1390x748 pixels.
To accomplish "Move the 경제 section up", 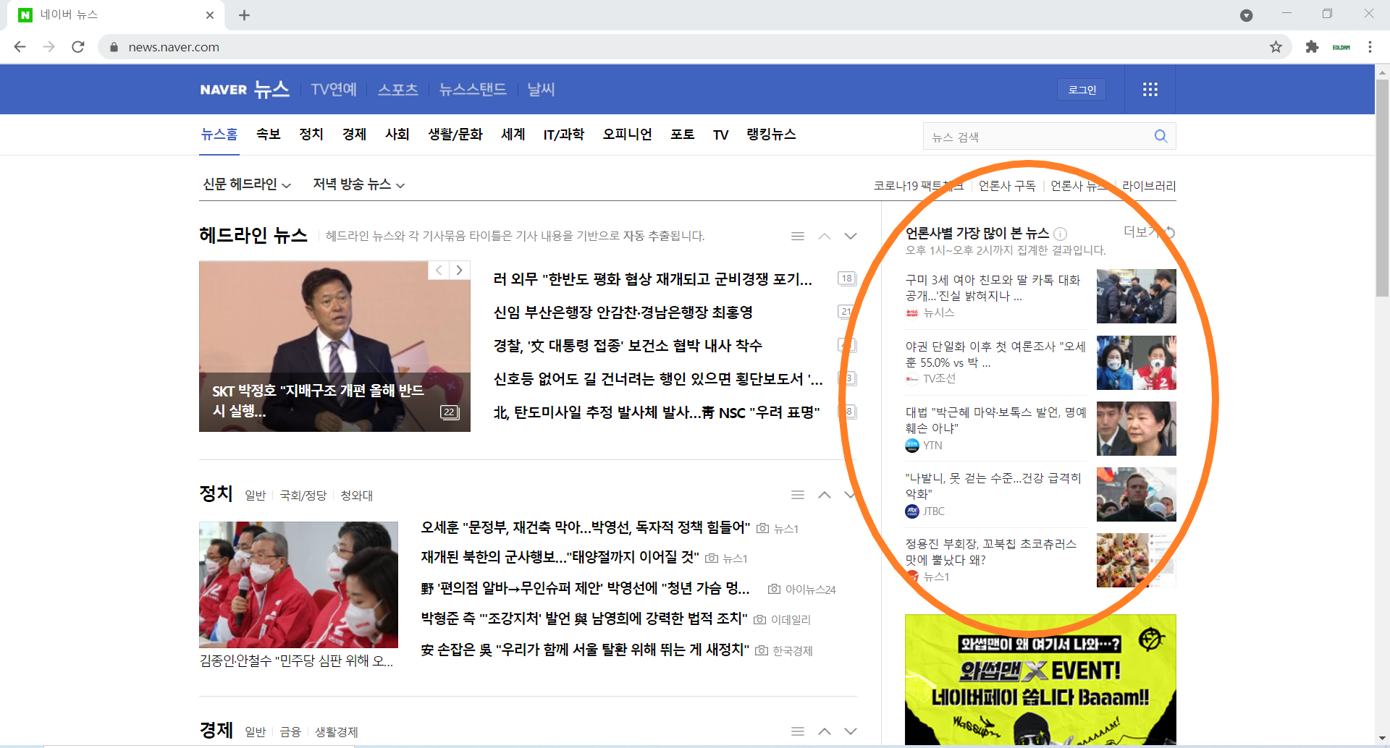I will pyautogui.click(x=825, y=731).
